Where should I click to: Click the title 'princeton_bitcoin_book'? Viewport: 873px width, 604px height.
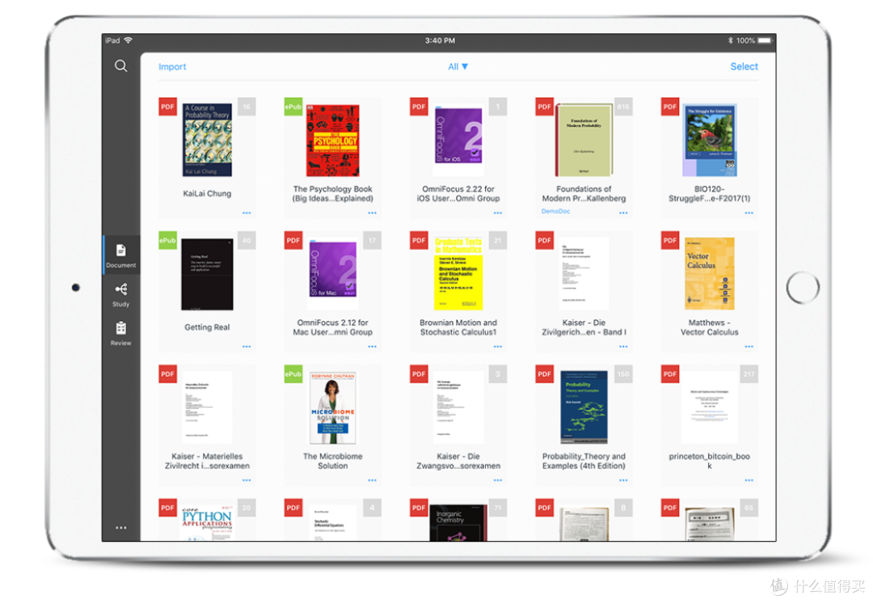[710, 461]
